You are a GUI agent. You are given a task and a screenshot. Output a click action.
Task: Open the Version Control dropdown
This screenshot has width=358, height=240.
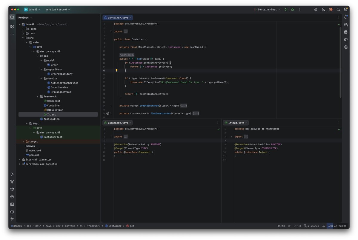pos(58,10)
